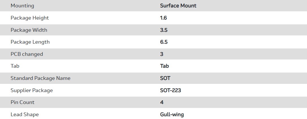Select the Package Width value 3.5

(164, 30)
